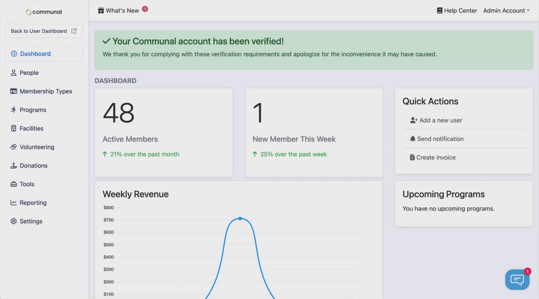Click the What's New gift icon
Image resolution: width=539 pixels, height=299 pixels.
(x=101, y=10)
